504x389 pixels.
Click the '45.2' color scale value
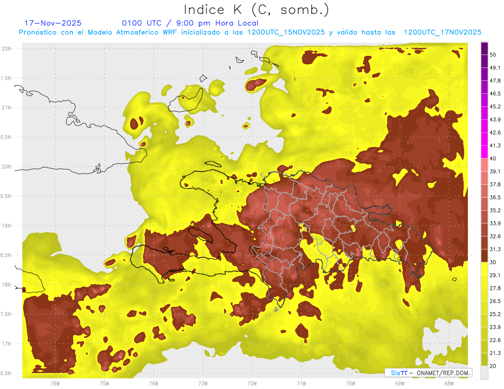click(495, 107)
